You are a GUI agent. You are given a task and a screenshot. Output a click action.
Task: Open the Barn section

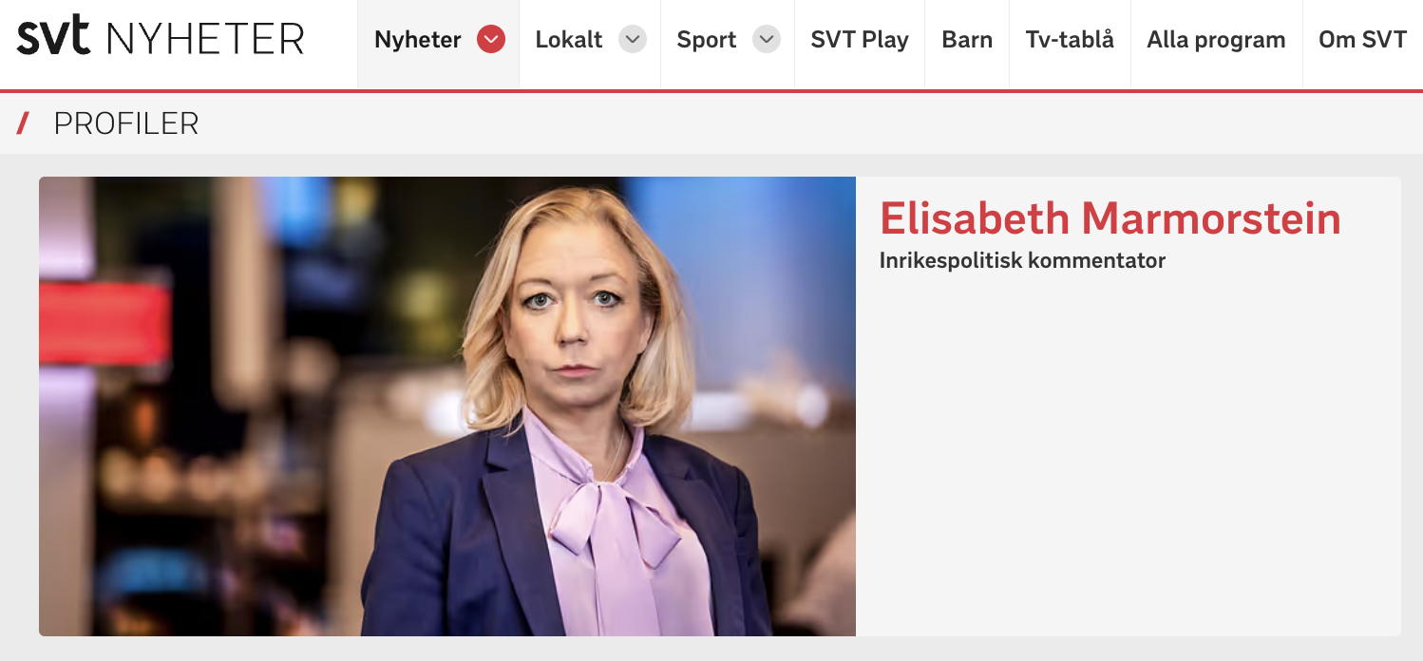click(x=967, y=40)
